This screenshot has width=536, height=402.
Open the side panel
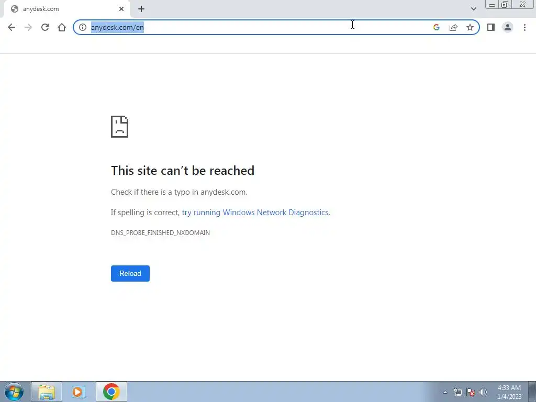(491, 27)
